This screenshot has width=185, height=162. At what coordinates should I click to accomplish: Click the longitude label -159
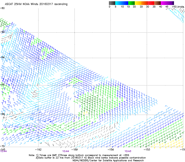(x=74, y=150)
